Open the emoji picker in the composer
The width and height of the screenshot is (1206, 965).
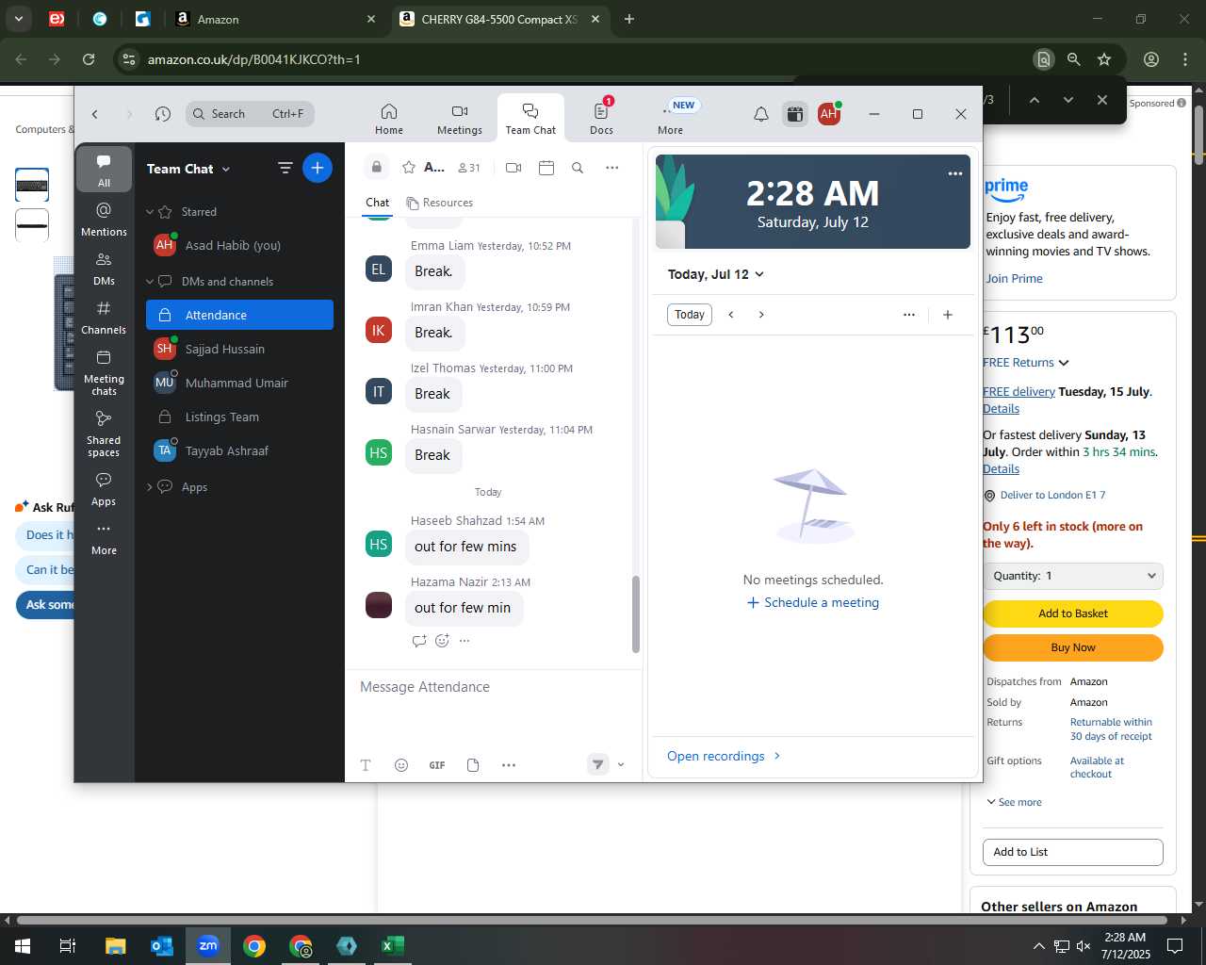pyautogui.click(x=401, y=765)
